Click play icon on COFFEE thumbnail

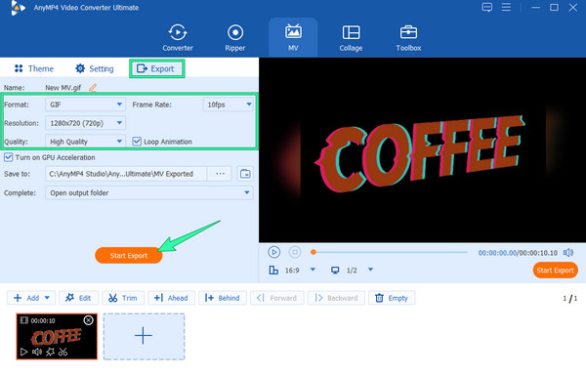pos(23,352)
